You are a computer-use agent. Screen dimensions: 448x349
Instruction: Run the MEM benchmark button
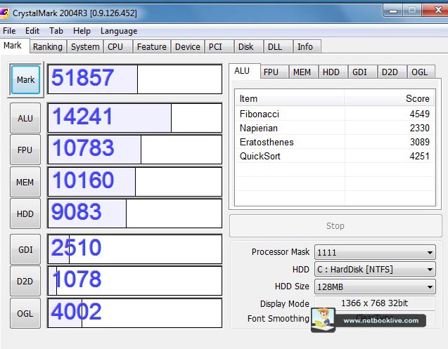click(x=25, y=182)
